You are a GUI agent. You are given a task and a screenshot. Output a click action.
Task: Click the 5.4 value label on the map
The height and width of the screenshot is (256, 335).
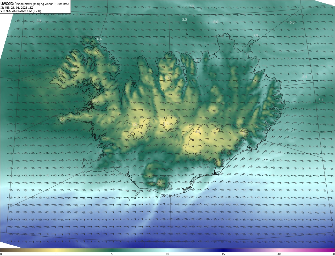click(x=321, y=100)
